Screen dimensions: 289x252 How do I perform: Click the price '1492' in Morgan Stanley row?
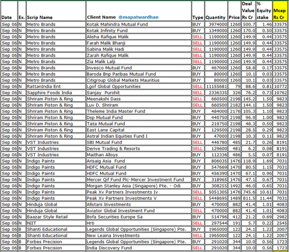pos(235,186)
